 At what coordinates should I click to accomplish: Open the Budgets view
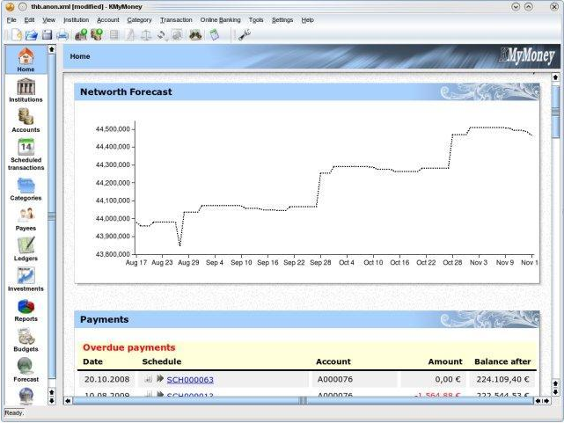pyautogui.click(x=26, y=337)
